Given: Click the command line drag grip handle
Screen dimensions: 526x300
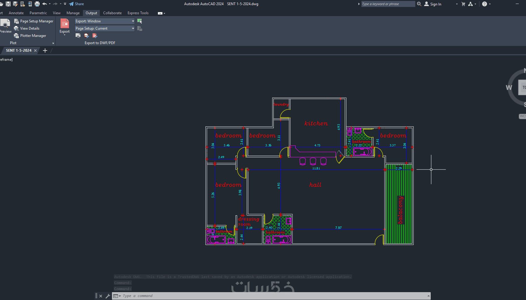Looking at the screenshot, I should pos(96,296).
